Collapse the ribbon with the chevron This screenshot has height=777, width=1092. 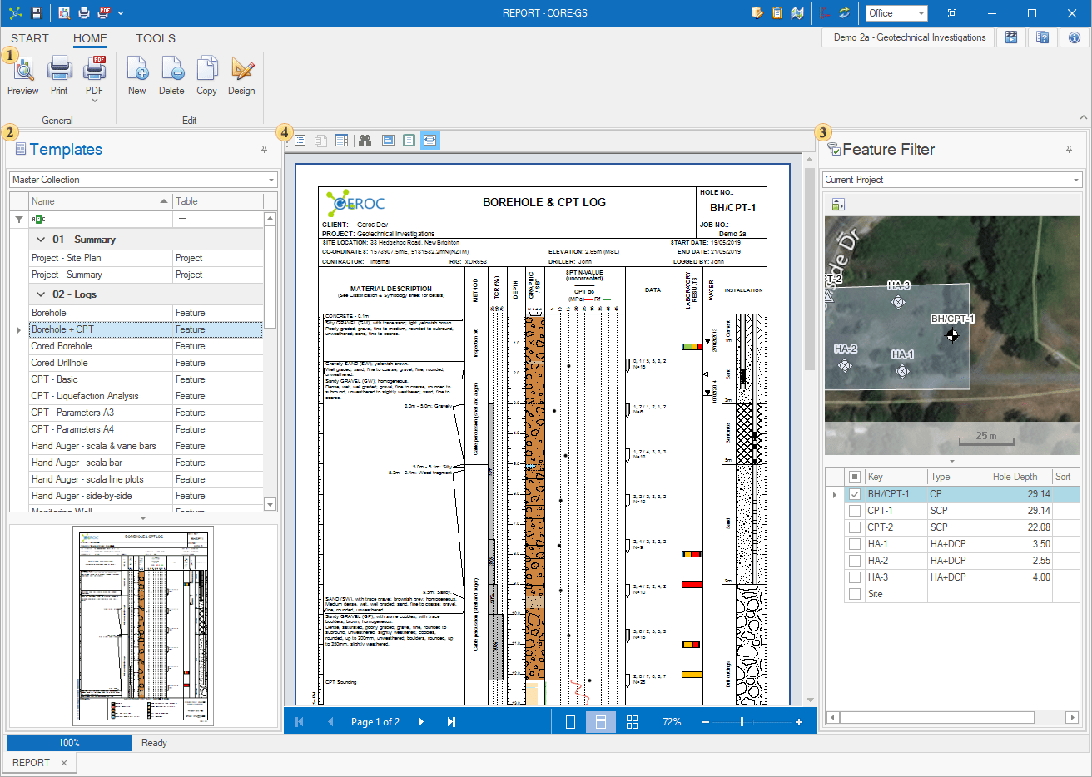coord(1085,118)
